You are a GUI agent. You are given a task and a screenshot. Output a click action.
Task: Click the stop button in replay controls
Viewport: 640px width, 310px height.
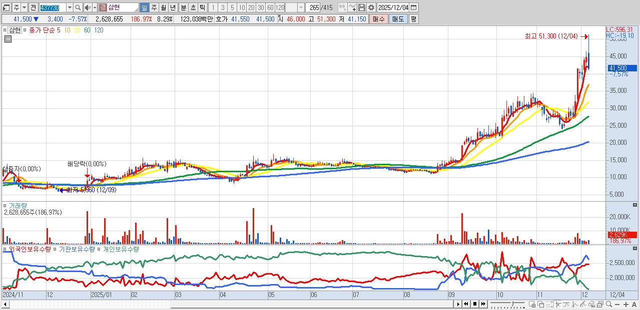click(475, 304)
